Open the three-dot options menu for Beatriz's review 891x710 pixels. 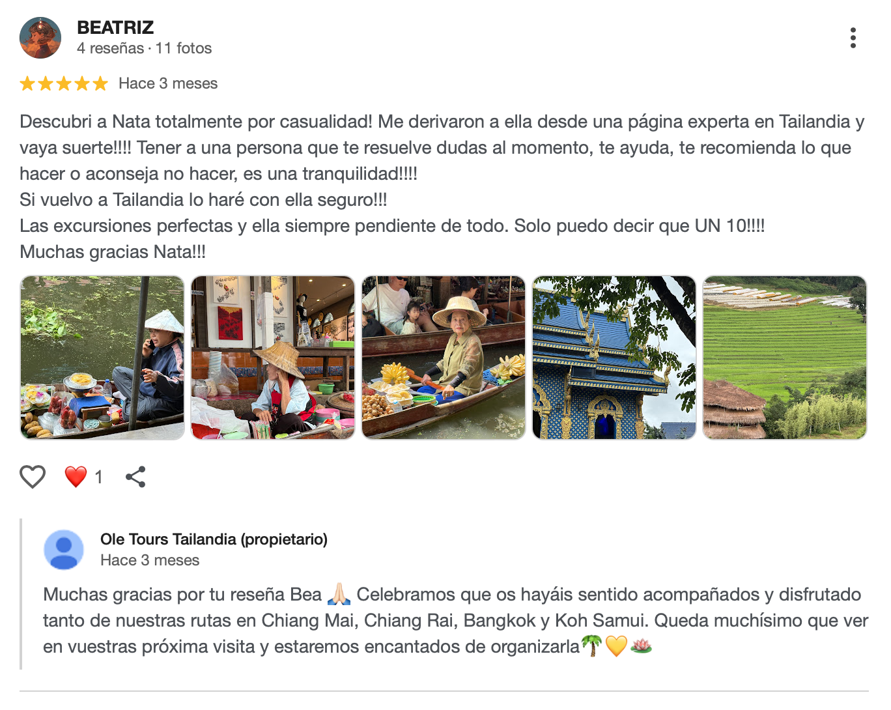[x=853, y=38]
